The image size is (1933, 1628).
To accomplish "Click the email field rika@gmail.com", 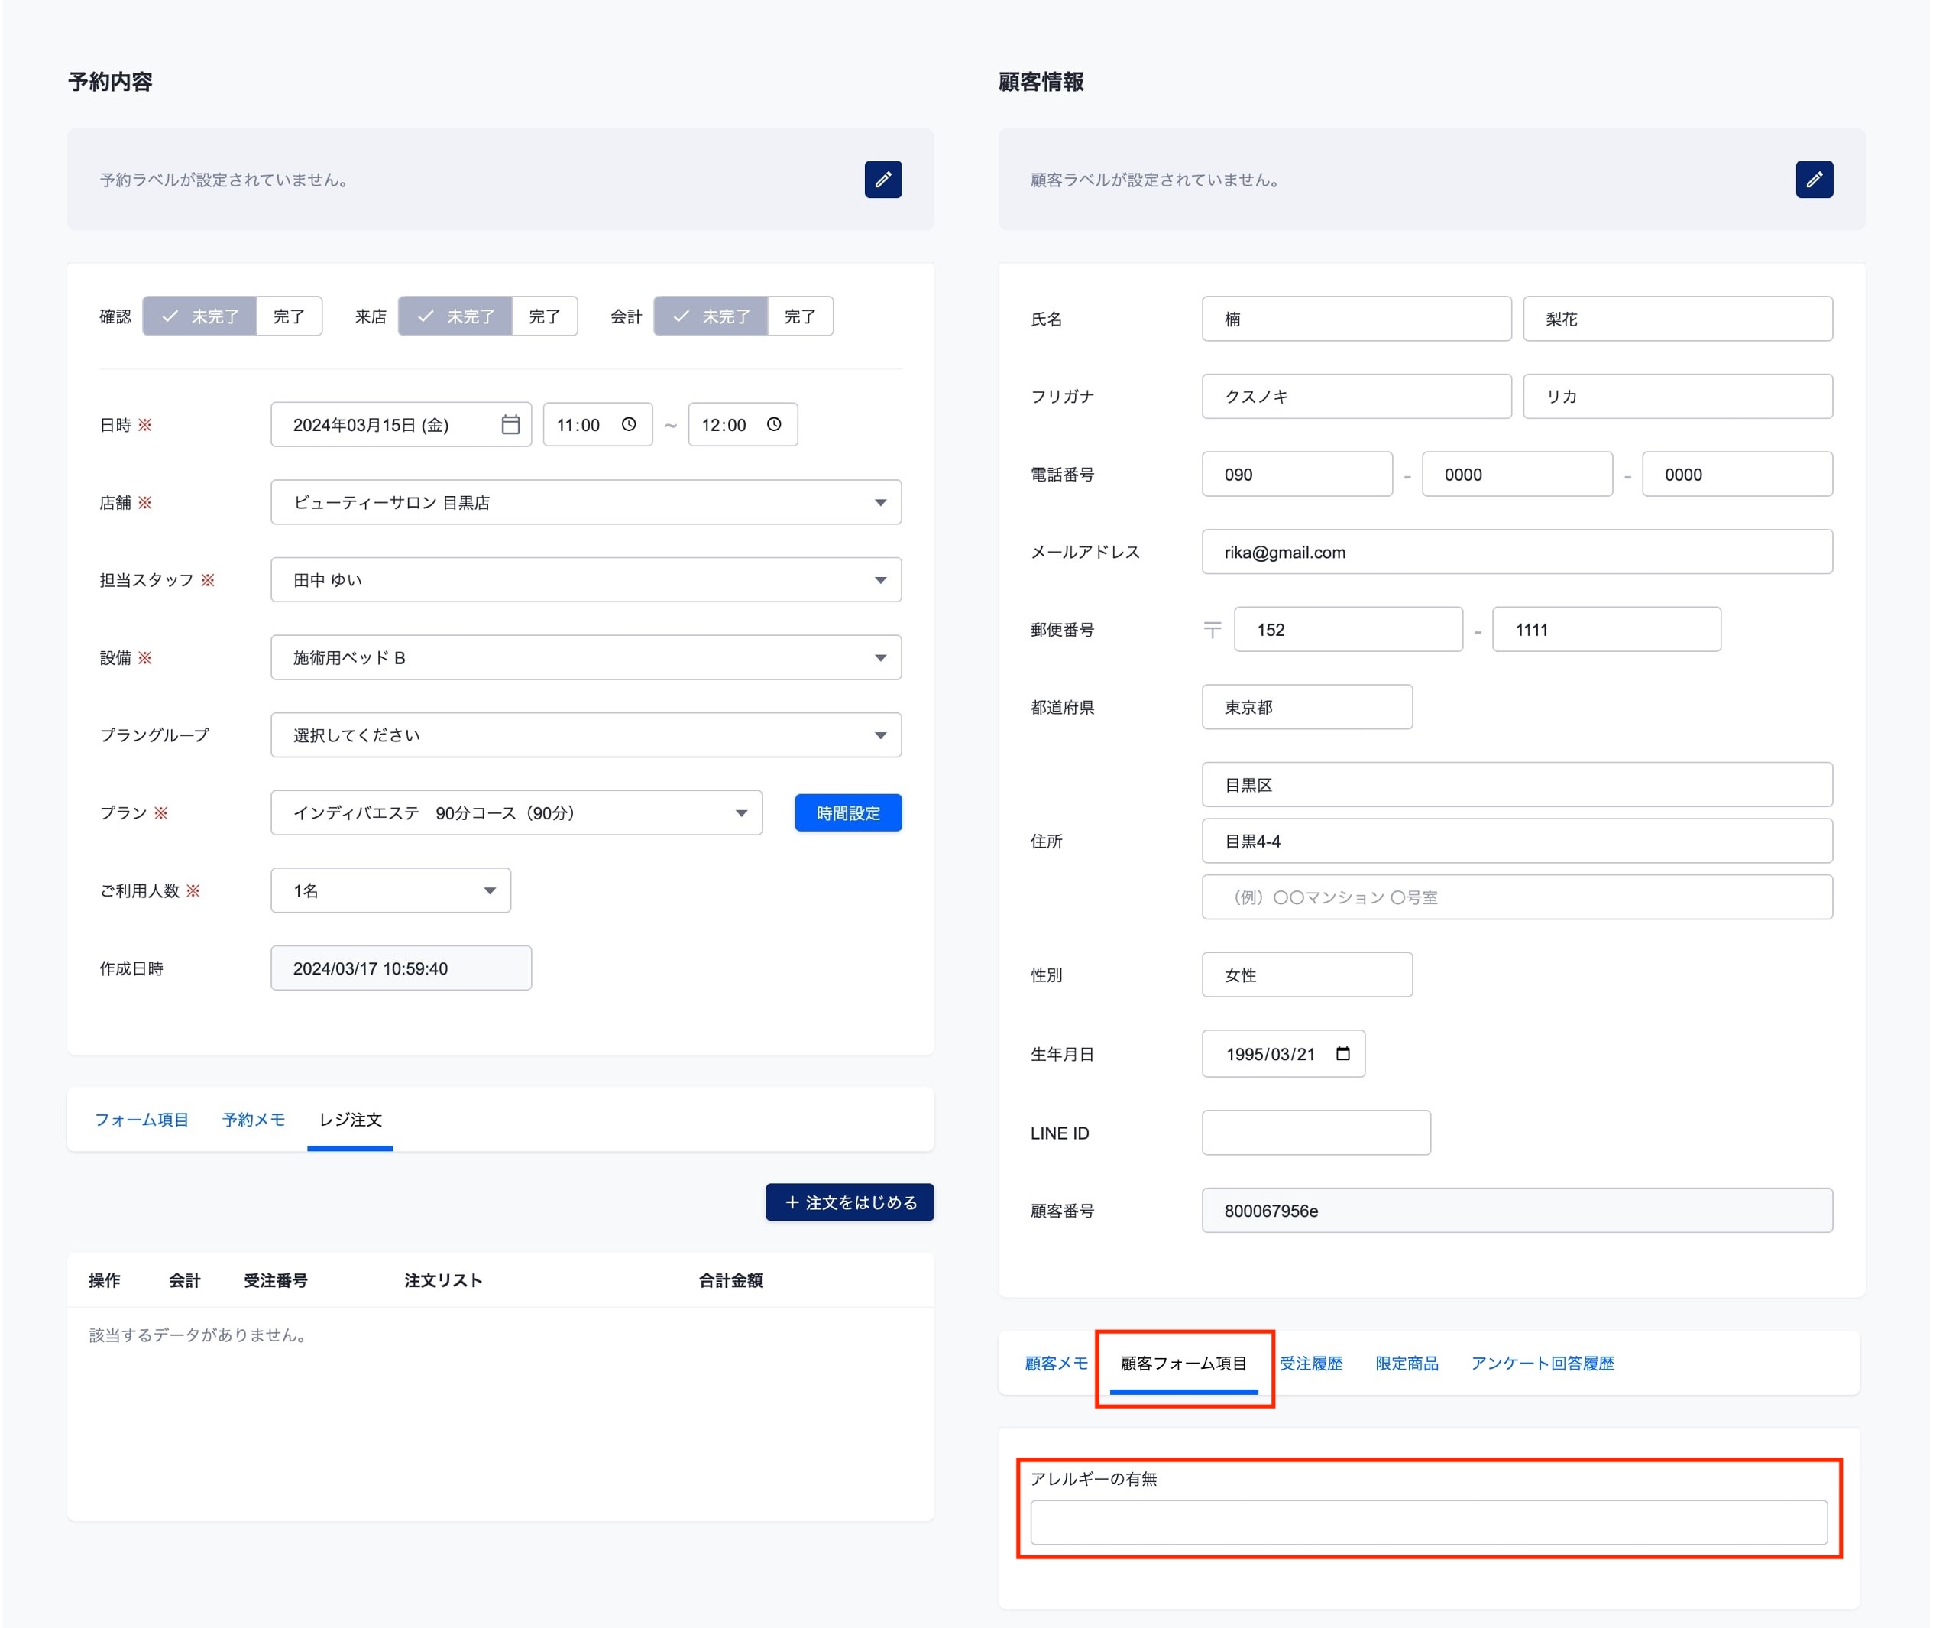I will tap(1517, 552).
